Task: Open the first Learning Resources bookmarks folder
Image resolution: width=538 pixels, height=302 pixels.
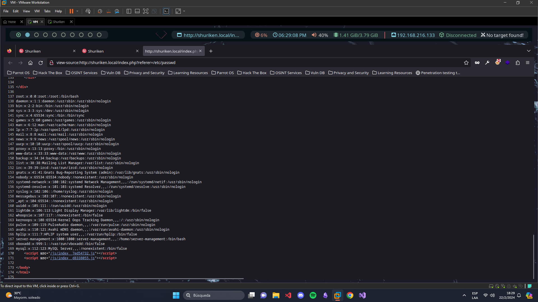Action: [188, 73]
